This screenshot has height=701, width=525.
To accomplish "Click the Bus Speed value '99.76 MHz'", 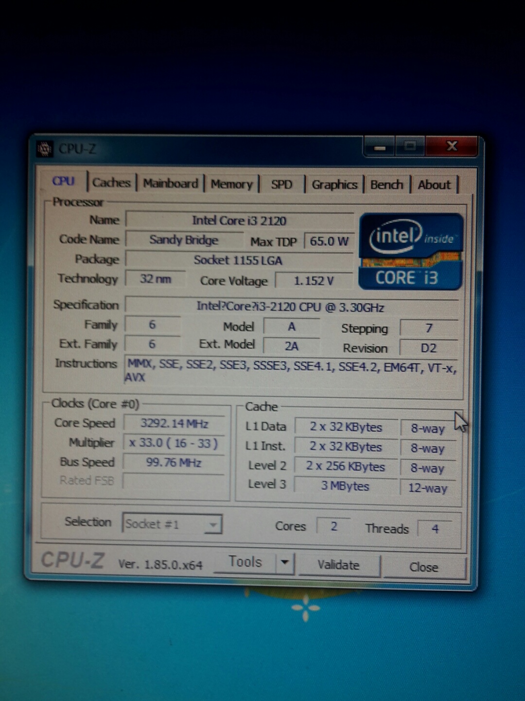I will [174, 462].
